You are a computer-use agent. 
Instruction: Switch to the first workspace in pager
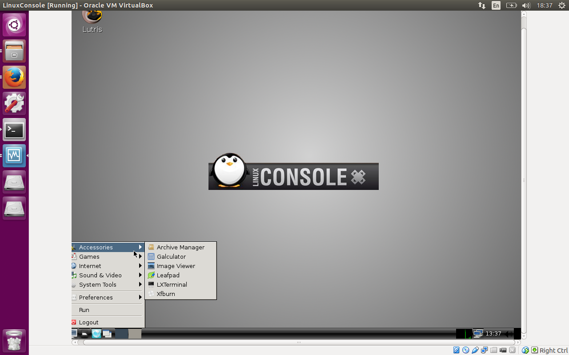coord(122,334)
